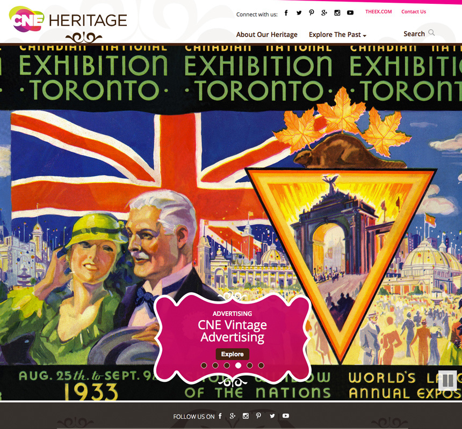Image resolution: width=462 pixels, height=429 pixels.
Task: Click the CNE Heritage logo
Action: (x=68, y=20)
